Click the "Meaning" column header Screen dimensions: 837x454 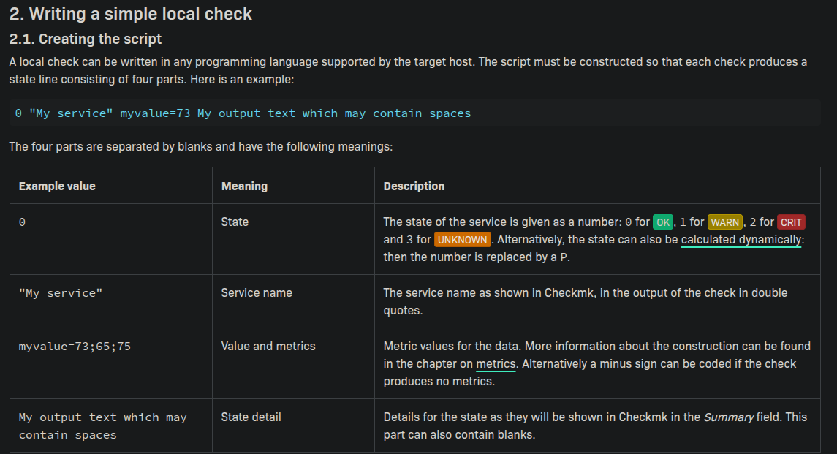[244, 186]
